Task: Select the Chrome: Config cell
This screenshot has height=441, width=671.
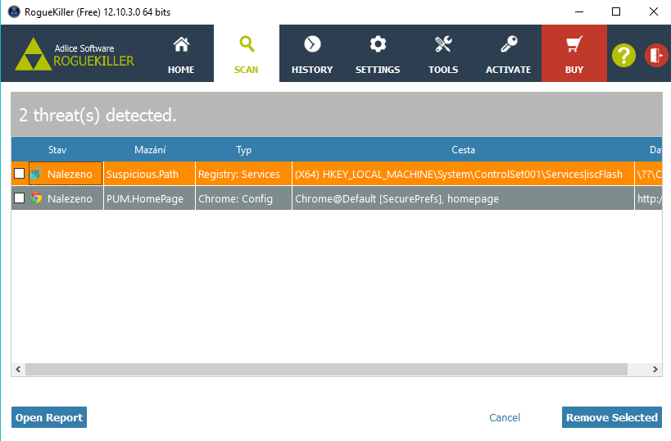Action: click(243, 198)
